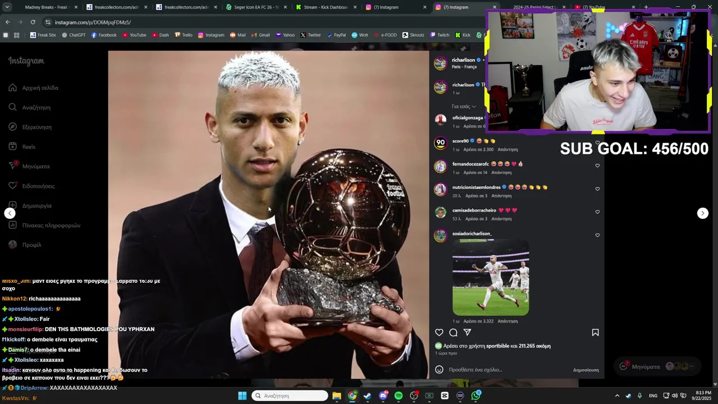Open File Explorer from the taskbar
The width and height of the screenshot is (718, 404).
337,396
